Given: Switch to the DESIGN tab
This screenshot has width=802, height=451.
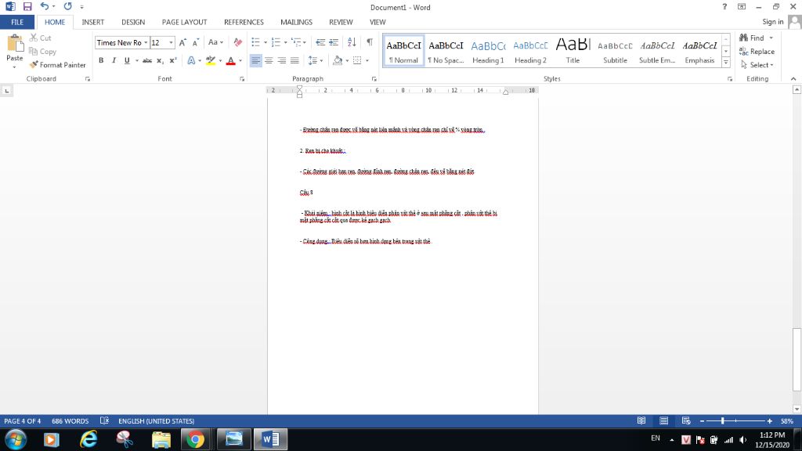Looking at the screenshot, I should click(x=133, y=22).
